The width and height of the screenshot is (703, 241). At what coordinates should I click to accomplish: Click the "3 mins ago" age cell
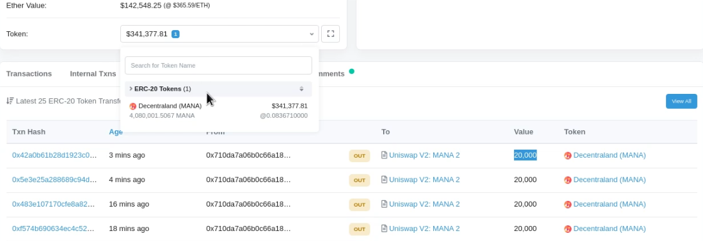[x=127, y=155]
